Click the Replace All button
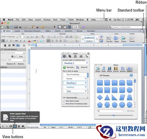The height and width of the screenshot is (139, 147). 11,64
